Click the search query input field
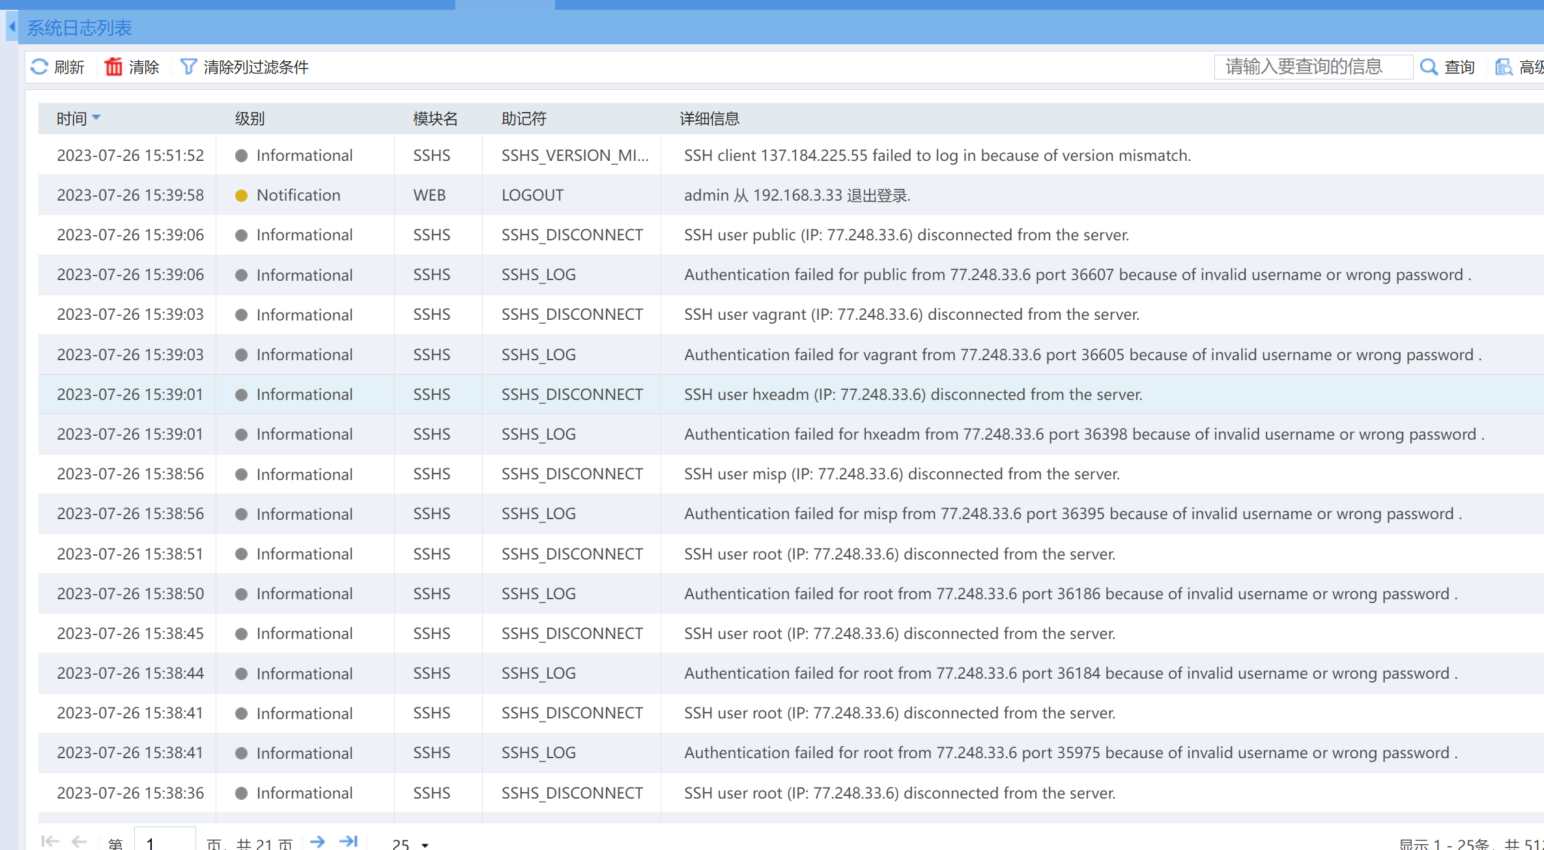The image size is (1544, 850). click(x=1313, y=66)
